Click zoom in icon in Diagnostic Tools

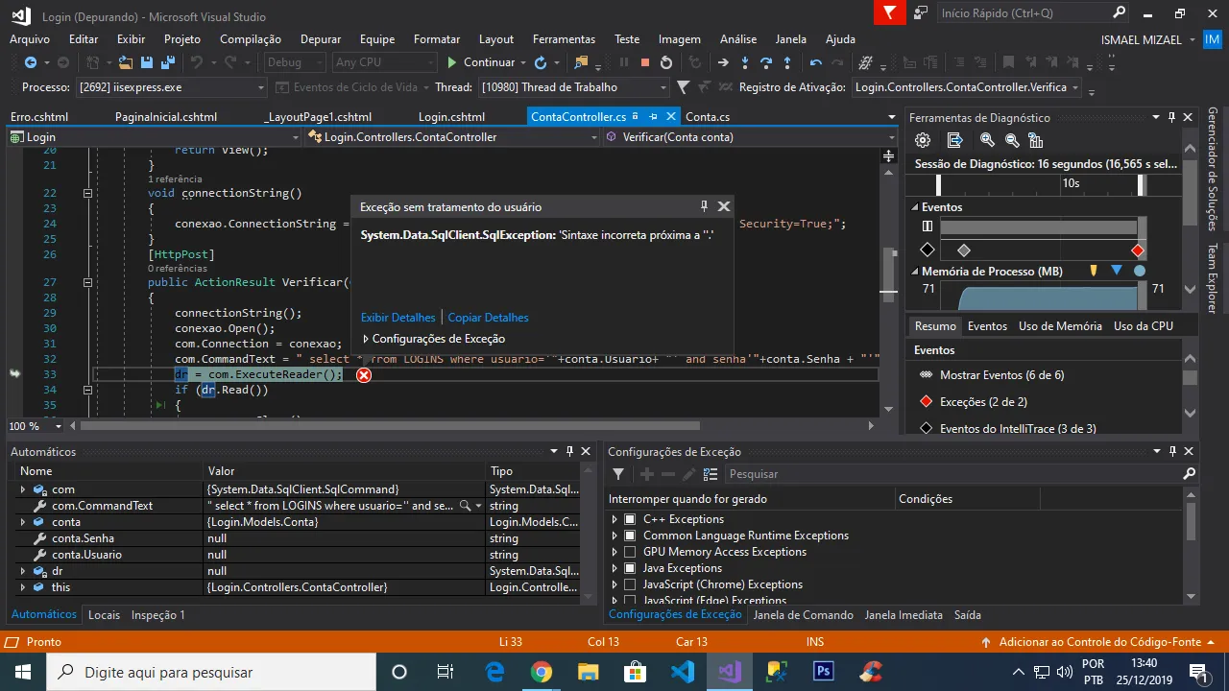click(986, 140)
